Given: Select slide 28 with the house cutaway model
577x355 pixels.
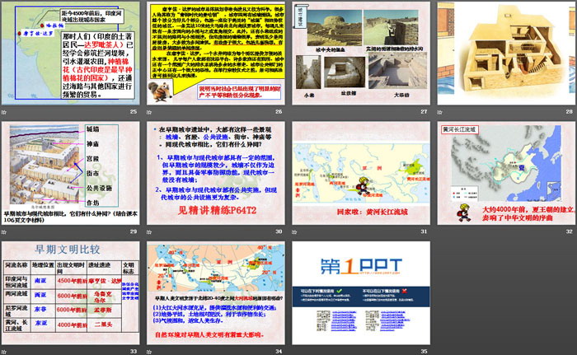Looking at the screenshot, I should 505,53.
